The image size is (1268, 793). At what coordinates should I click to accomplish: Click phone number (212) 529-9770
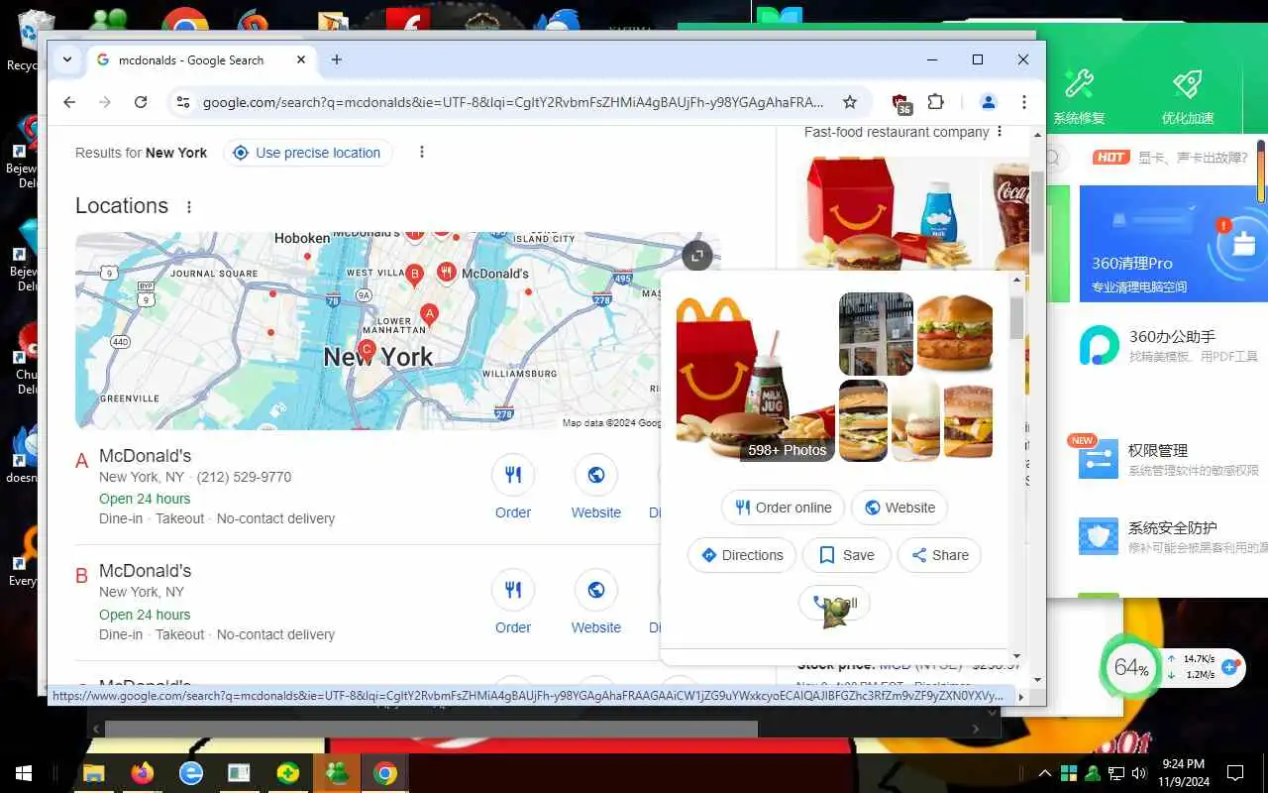tap(244, 477)
